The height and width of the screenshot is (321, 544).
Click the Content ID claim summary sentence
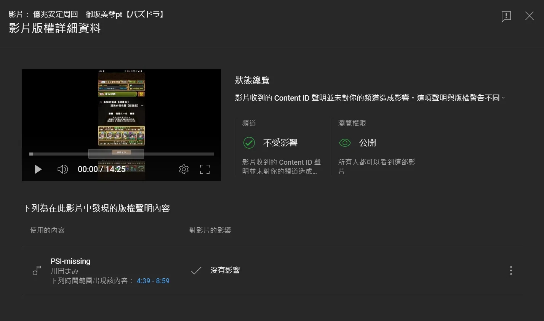click(371, 98)
